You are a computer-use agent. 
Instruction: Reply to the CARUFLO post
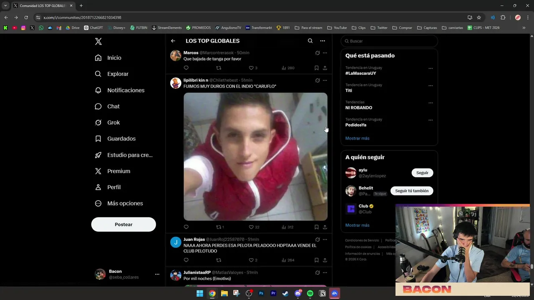click(x=186, y=227)
